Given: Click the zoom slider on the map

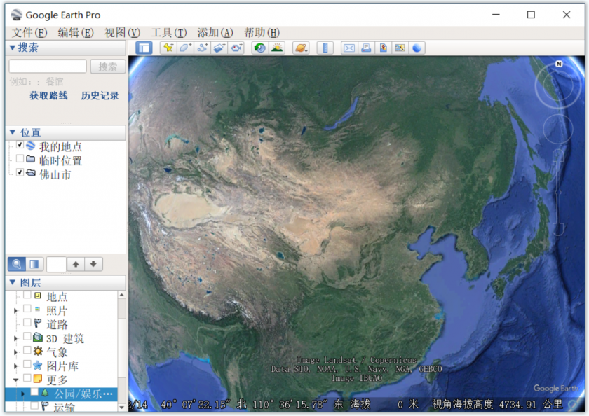Looking at the screenshot, I should point(559,192).
